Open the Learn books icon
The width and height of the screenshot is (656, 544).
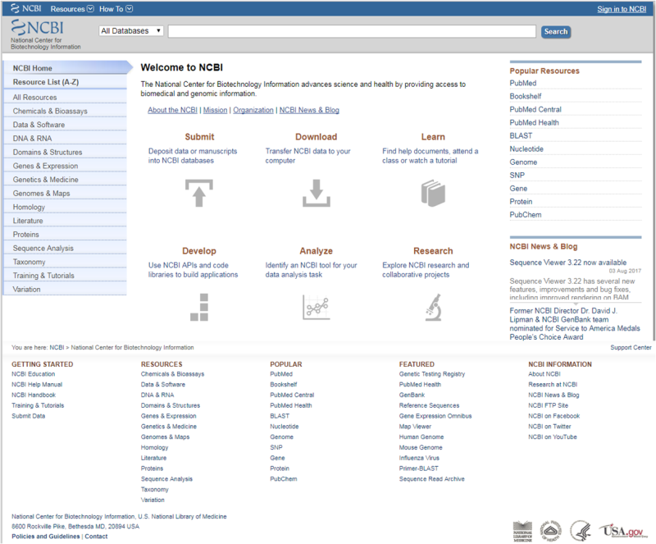(x=433, y=193)
